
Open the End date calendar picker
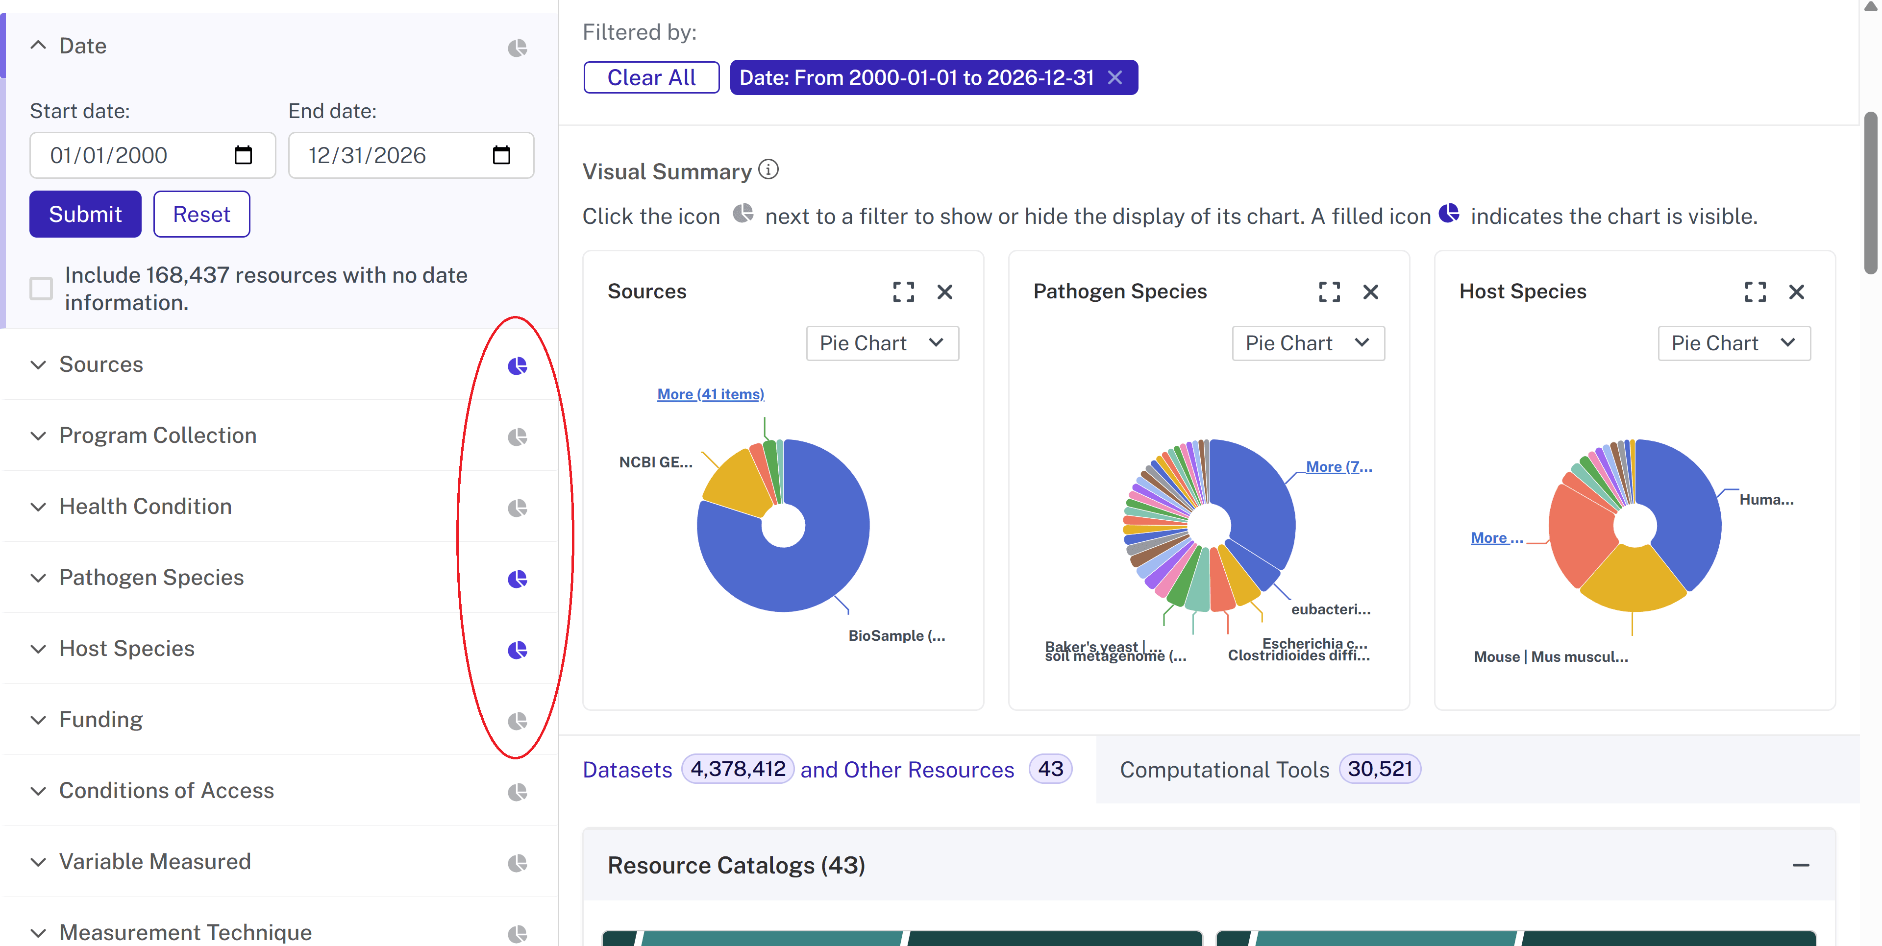501,155
